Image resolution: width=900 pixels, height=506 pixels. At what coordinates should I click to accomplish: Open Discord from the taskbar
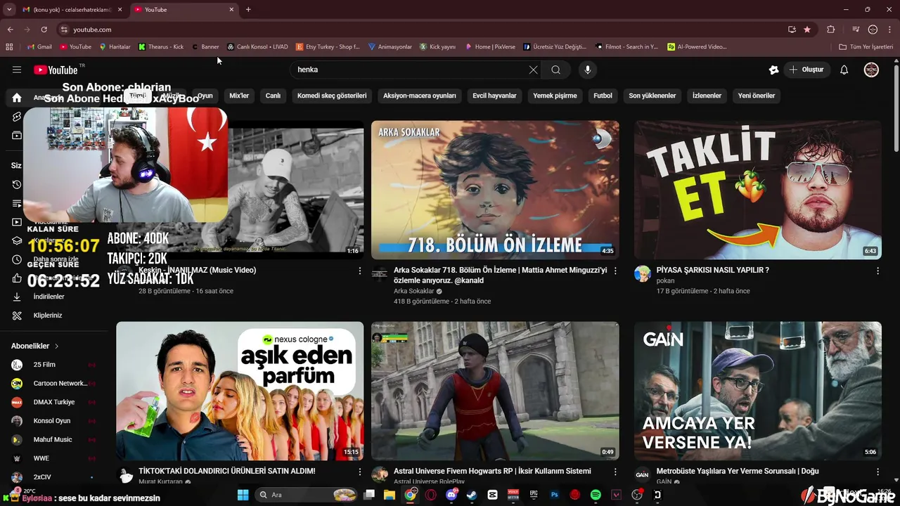click(x=451, y=495)
